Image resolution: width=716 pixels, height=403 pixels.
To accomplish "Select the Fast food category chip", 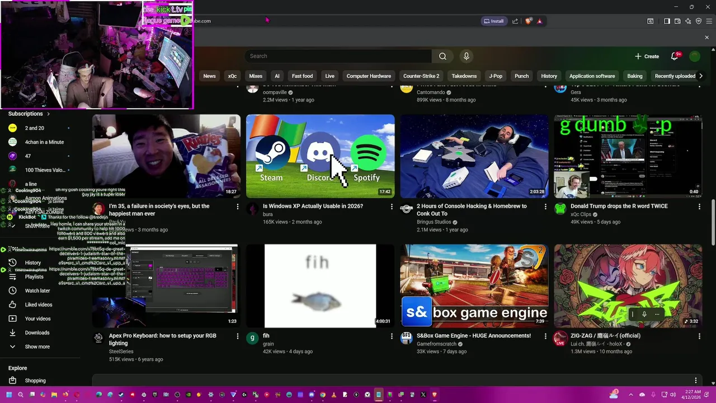I will (x=302, y=76).
